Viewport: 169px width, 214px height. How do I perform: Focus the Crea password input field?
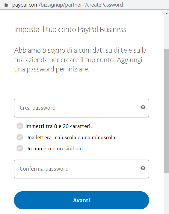click(82, 108)
